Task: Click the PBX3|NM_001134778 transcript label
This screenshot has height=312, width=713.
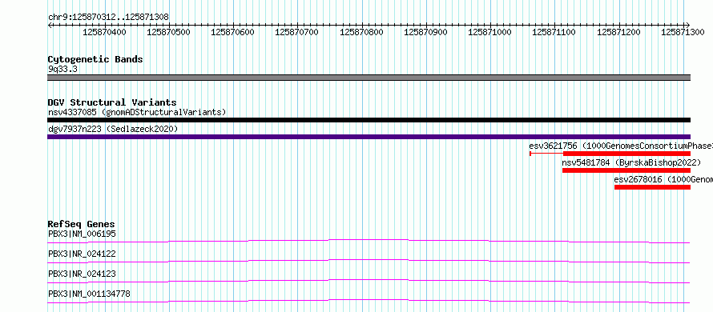Action: [x=89, y=294]
